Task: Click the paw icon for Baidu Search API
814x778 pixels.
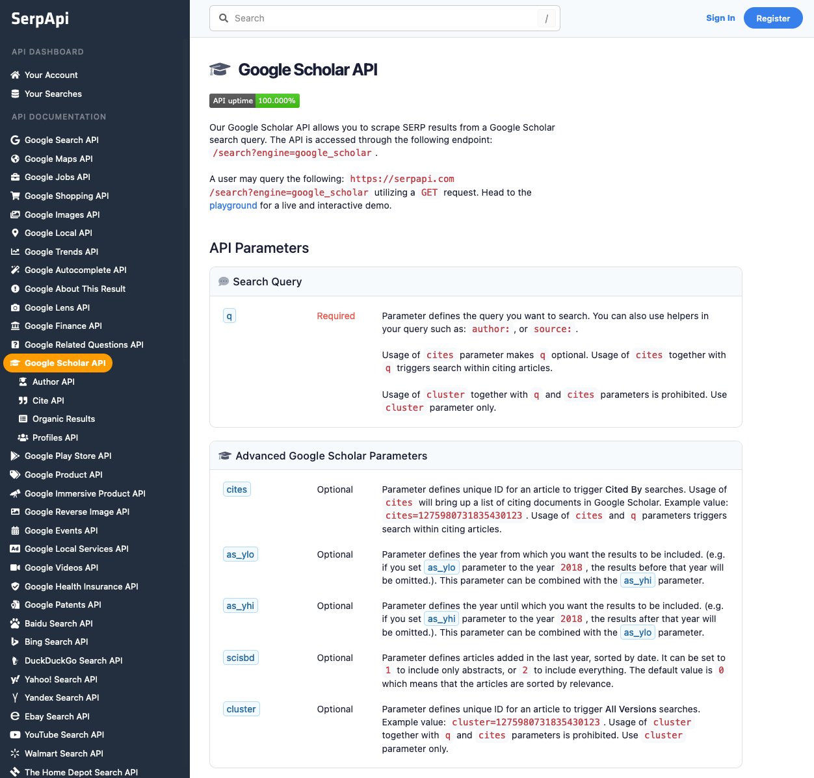Action: point(15,623)
